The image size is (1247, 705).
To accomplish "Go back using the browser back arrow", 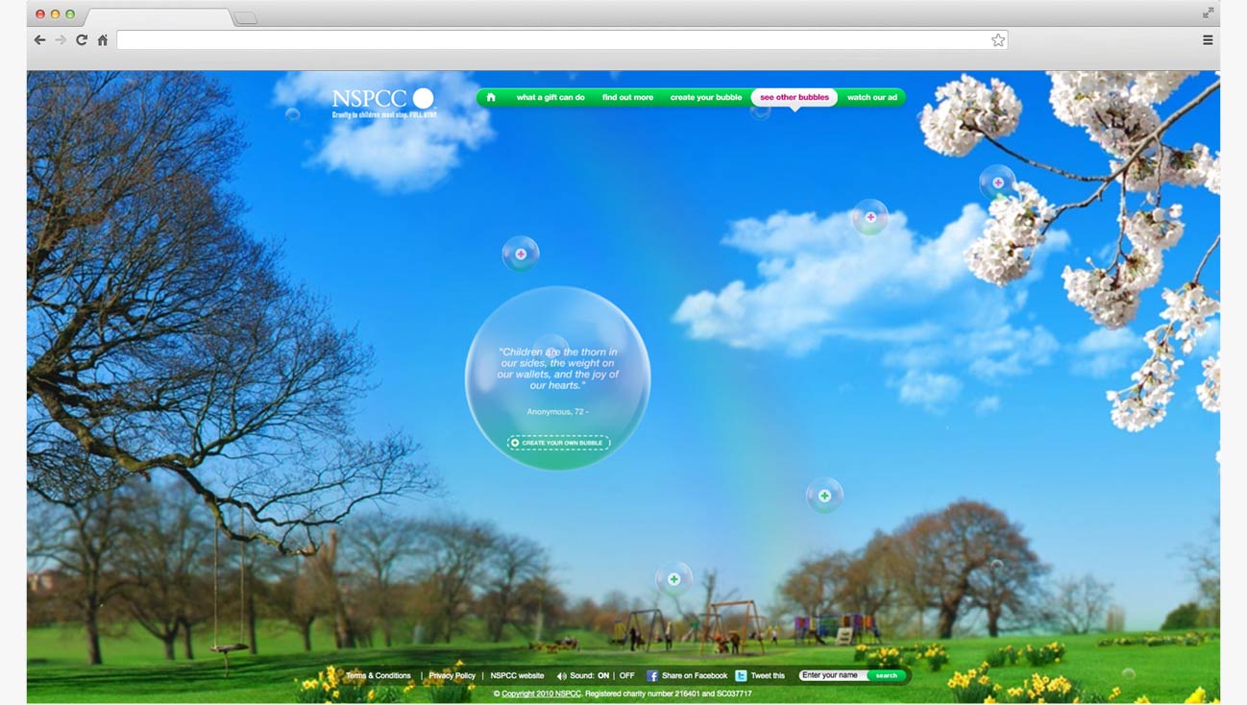I will (39, 40).
